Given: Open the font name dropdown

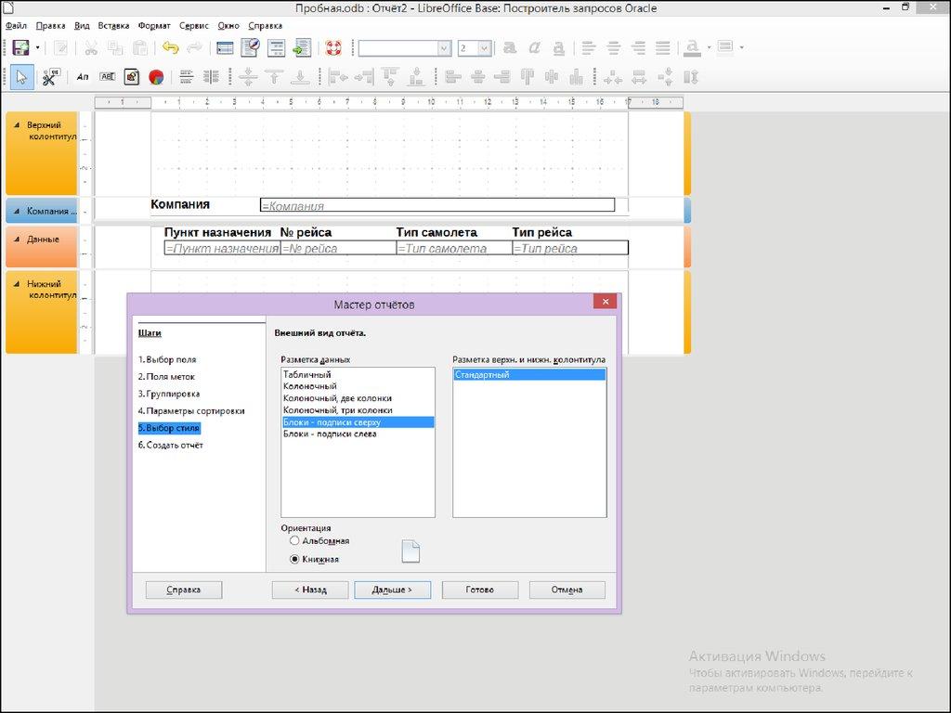Looking at the screenshot, I should [x=444, y=47].
